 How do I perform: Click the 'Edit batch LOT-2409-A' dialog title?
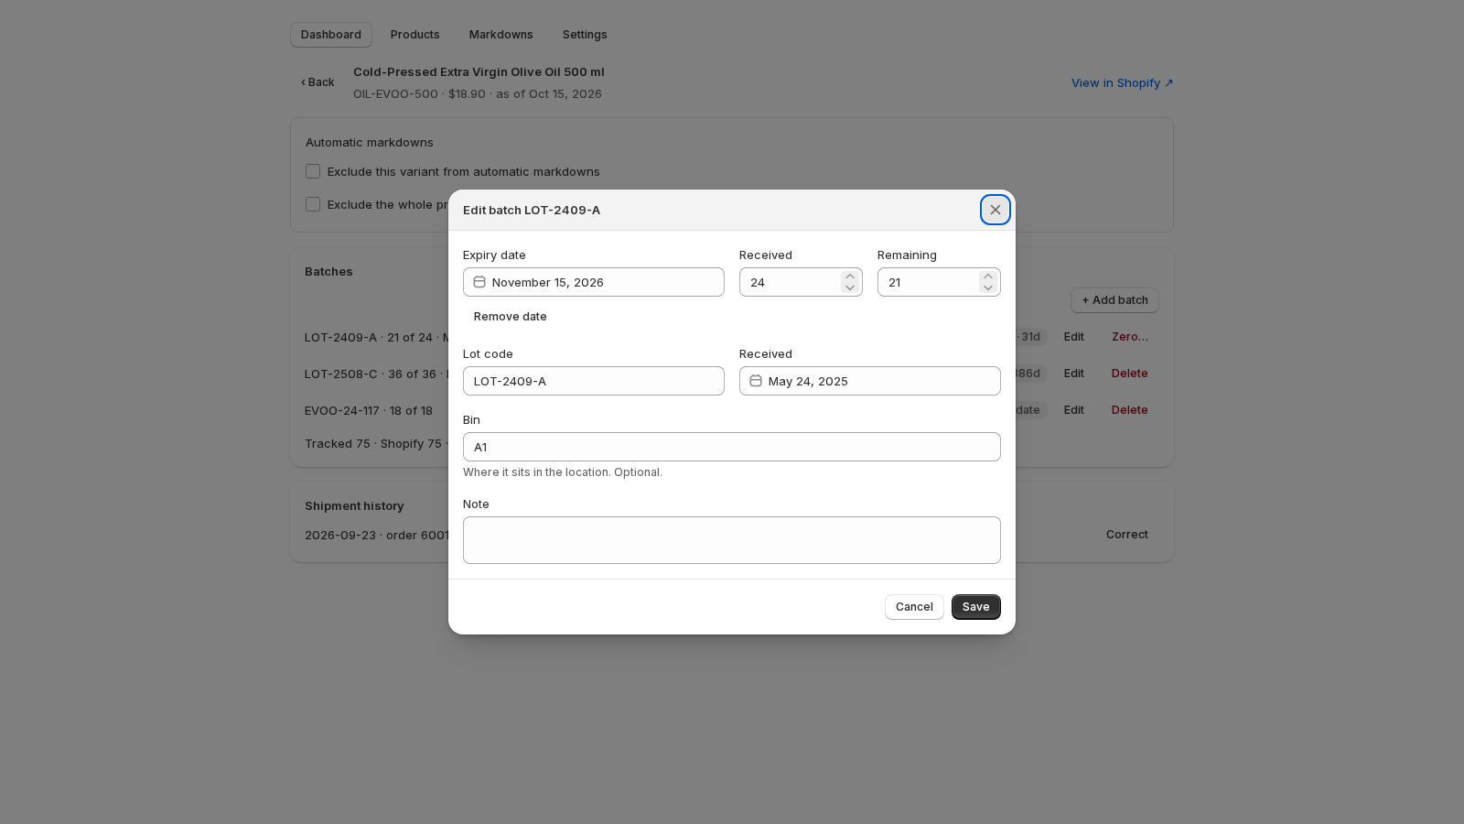pos(532,211)
